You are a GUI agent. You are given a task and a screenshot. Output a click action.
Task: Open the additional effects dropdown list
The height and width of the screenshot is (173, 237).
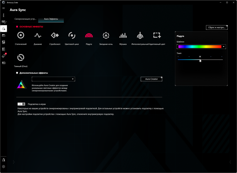pos(53,79)
